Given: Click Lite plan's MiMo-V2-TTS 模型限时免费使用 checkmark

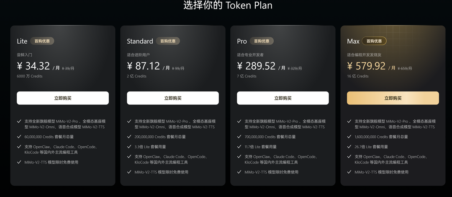Looking at the screenshot, I should click(x=19, y=162).
